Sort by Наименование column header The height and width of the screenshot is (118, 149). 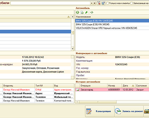click(x=112, y=17)
